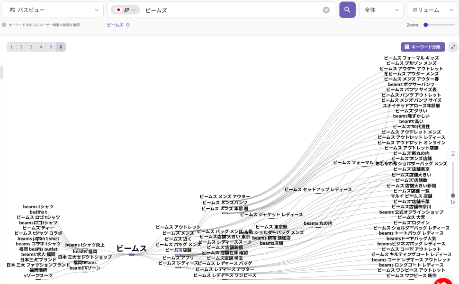Click the ビームス 店舗在庫 確認 node
The width and height of the screenshot is (459, 284).
point(225,252)
